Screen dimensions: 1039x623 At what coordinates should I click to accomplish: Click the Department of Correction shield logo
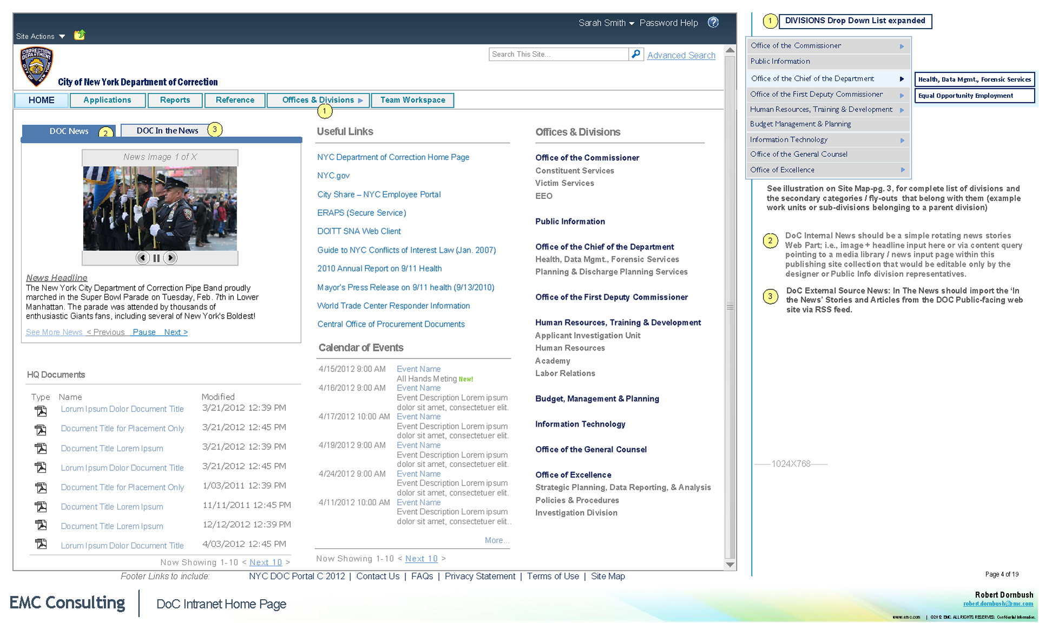36,67
